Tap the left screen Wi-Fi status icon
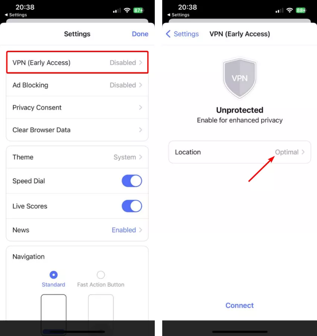This screenshot has width=317, height=336. tap(127, 10)
